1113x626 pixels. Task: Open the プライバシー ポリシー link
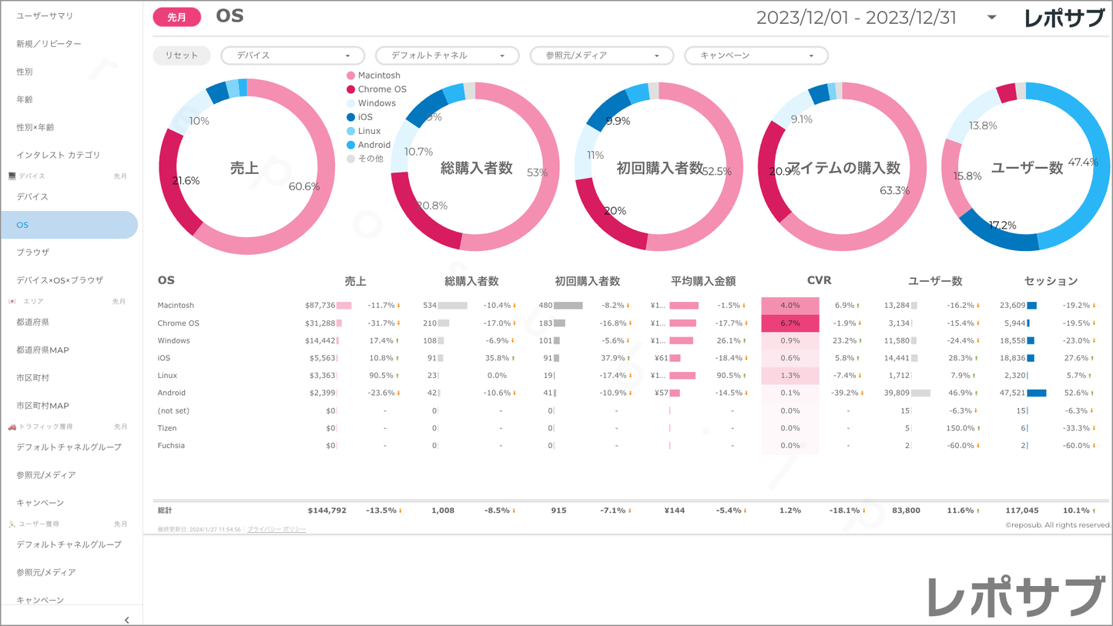[277, 530]
